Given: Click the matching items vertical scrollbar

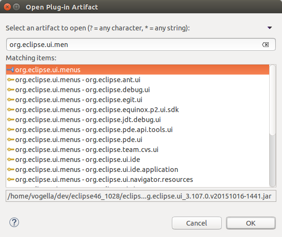Looking at the screenshot, I should coord(273,126).
